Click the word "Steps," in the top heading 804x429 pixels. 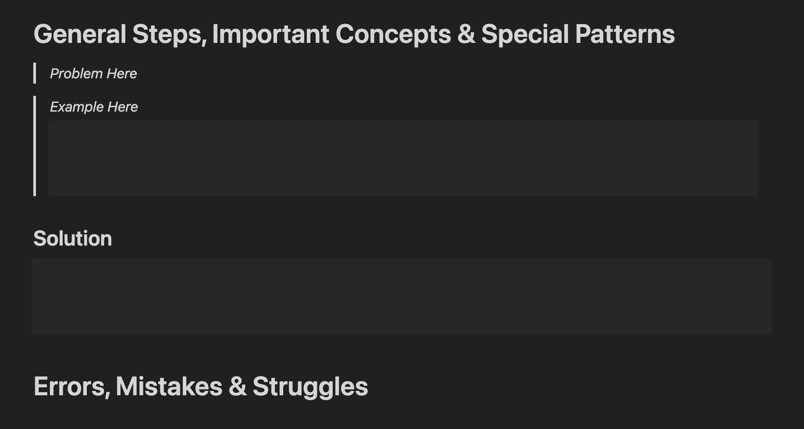coord(169,34)
